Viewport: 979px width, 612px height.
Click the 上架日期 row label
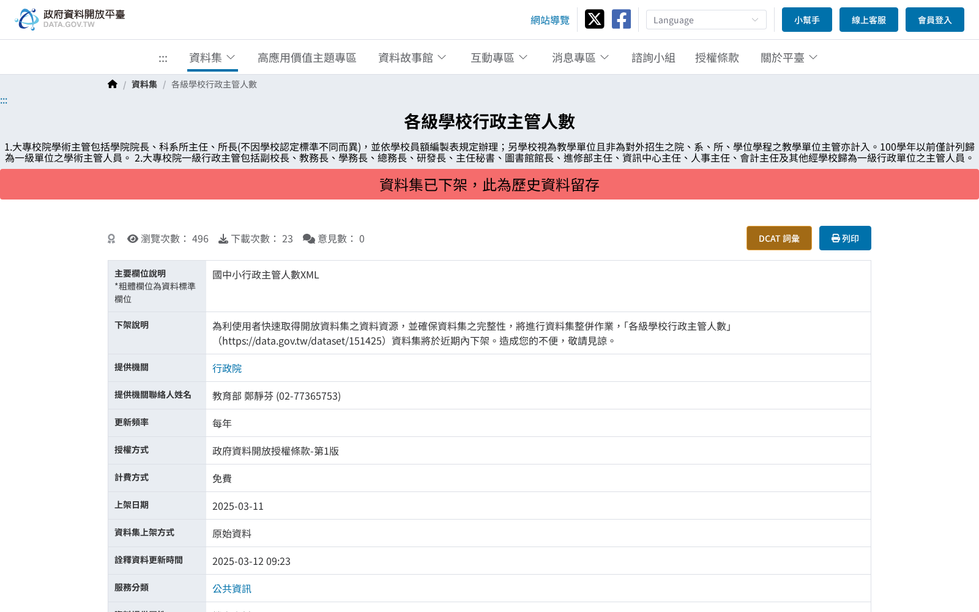[x=132, y=505]
